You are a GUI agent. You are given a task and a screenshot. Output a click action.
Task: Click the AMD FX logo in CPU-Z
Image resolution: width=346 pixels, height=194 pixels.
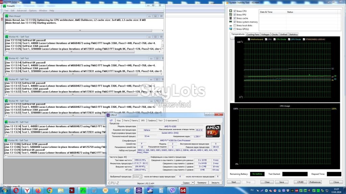(x=213, y=131)
